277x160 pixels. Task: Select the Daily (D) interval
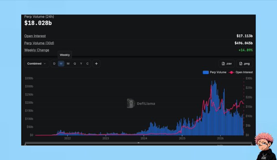tap(54, 64)
